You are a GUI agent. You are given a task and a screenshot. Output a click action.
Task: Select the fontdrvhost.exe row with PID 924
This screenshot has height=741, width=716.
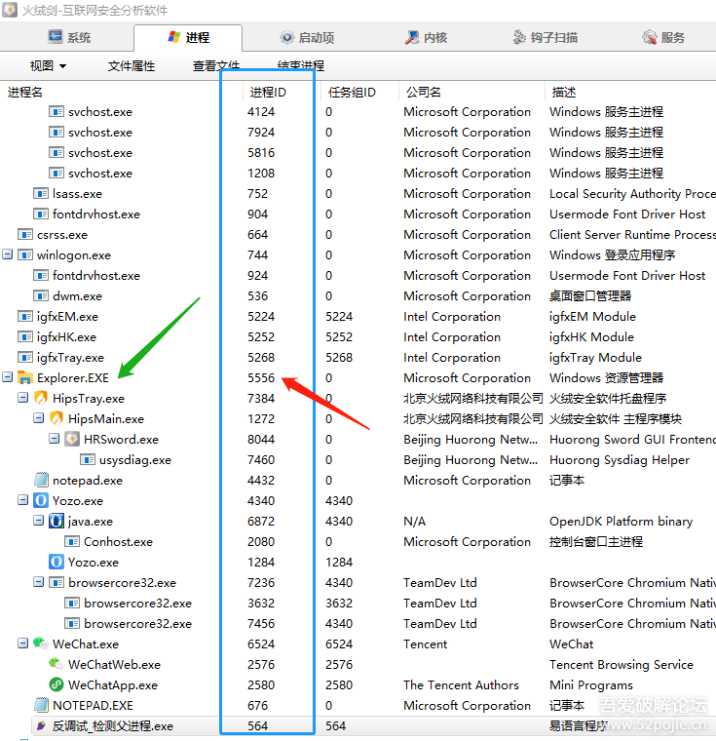[x=358, y=276]
